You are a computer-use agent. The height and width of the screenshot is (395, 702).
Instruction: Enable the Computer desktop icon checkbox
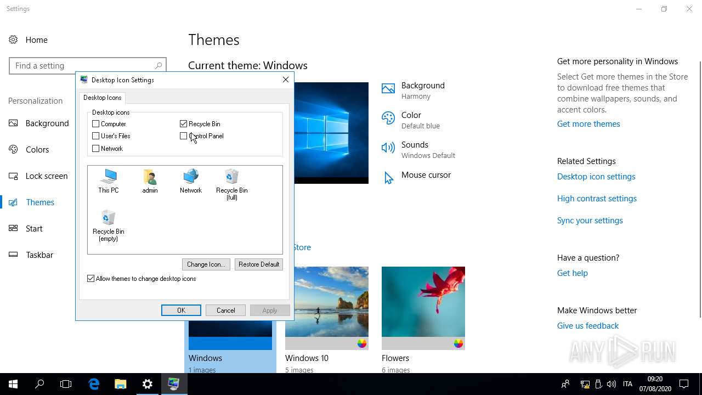coord(96,124)
